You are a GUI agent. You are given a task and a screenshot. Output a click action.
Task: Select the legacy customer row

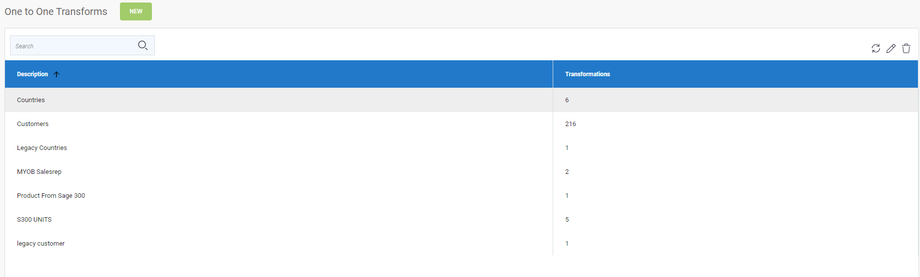41,244
